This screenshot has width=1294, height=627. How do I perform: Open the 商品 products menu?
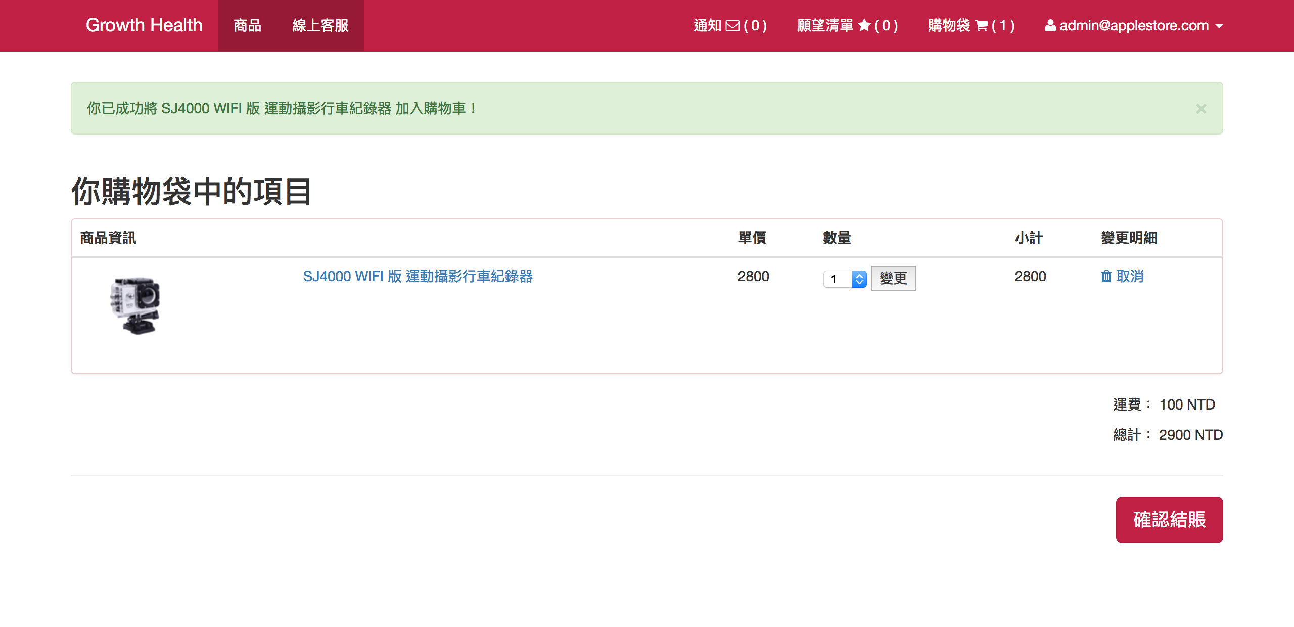[247, 25]
